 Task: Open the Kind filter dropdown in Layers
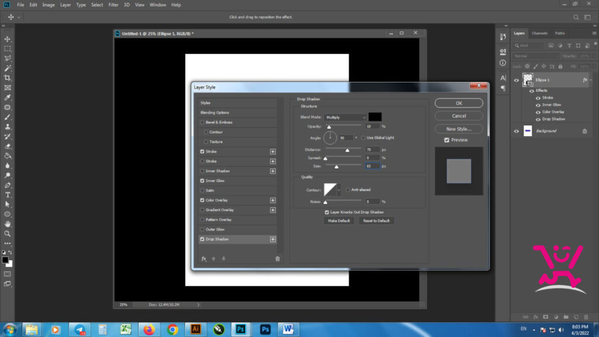pyautogui.click(x=529, y=46)
